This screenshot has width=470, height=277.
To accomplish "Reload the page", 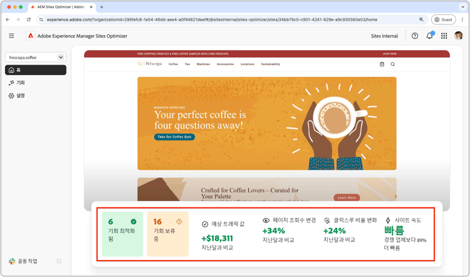I will [x=28, y=19].
